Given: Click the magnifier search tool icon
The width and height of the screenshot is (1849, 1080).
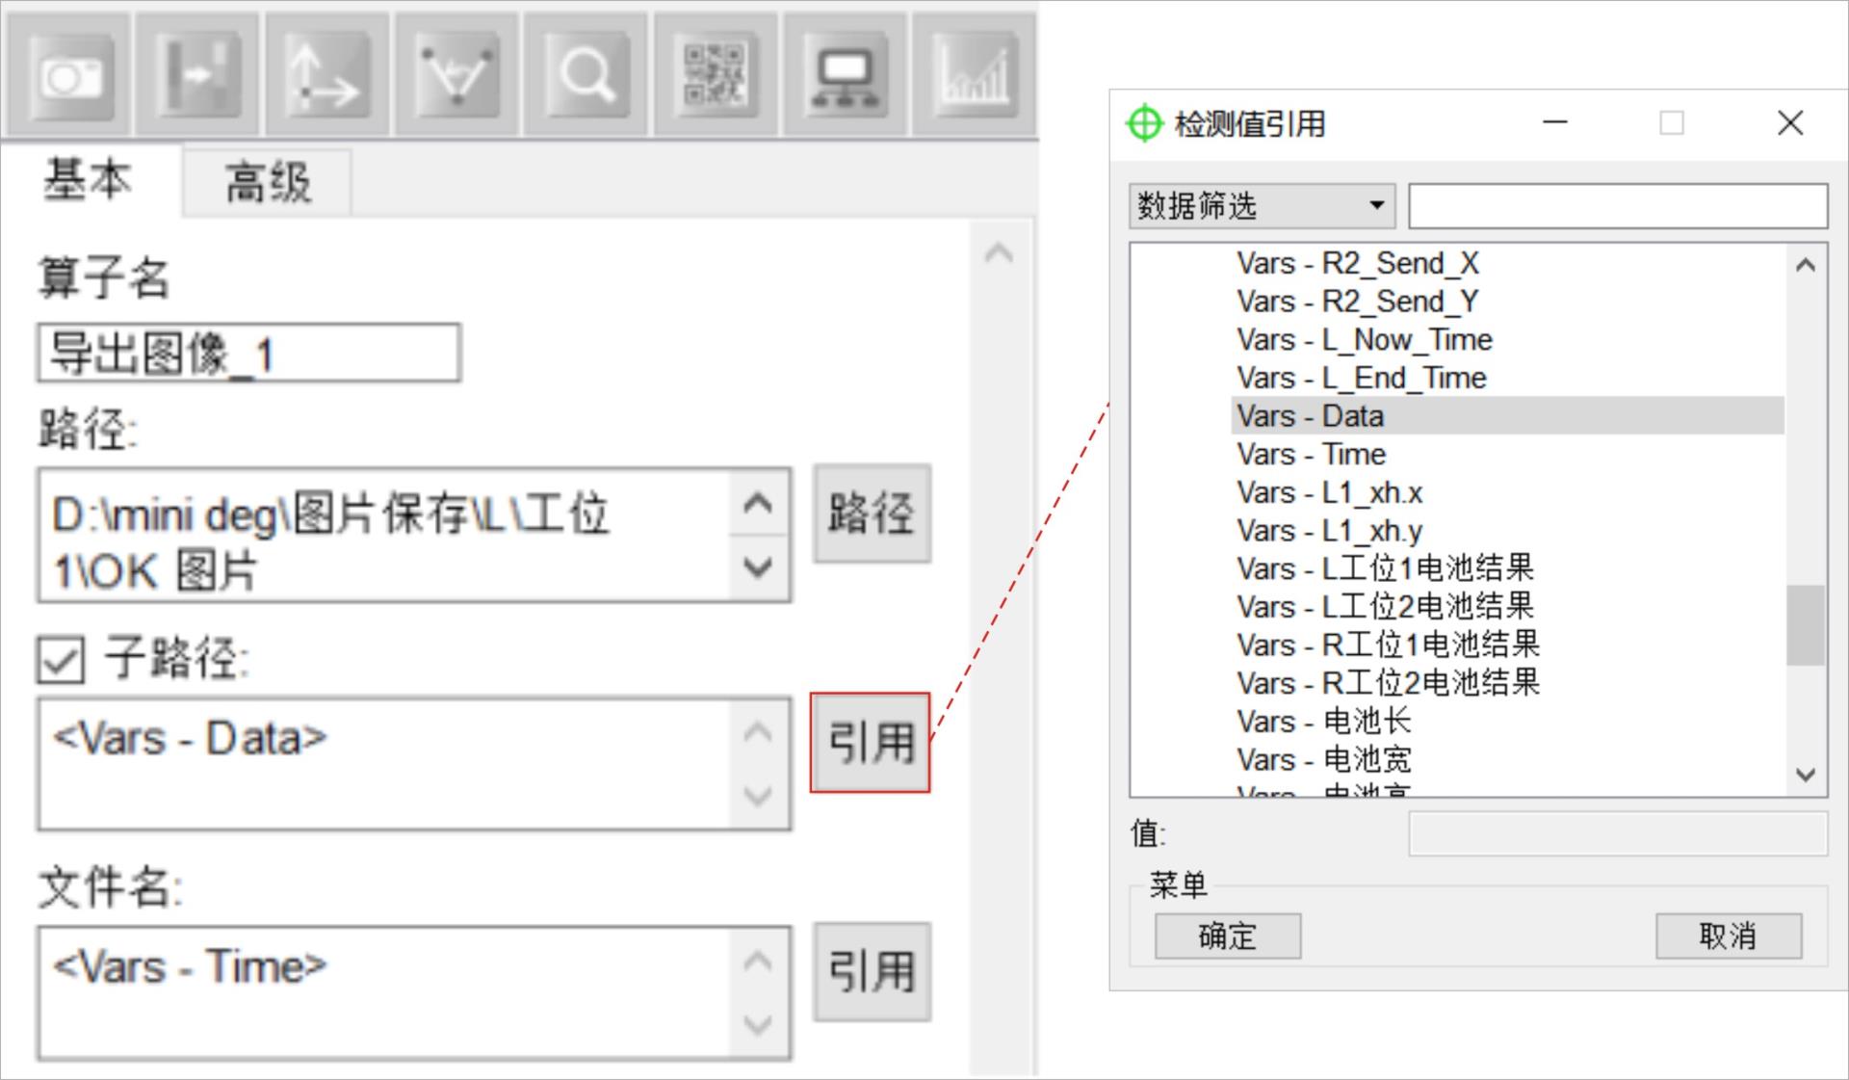Looking at the screenshot, I should pos(586,74).
